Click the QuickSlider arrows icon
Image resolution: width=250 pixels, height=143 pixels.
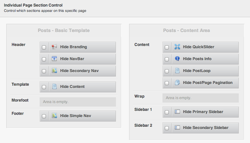point(177,47)
